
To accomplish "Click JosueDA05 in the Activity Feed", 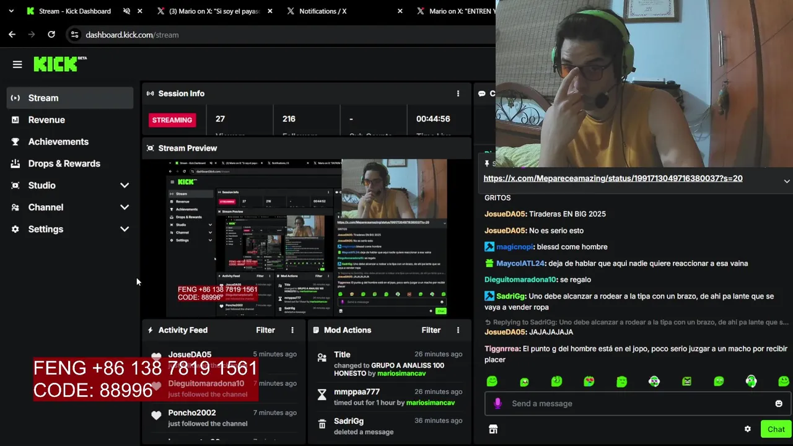I will (190, 354).
